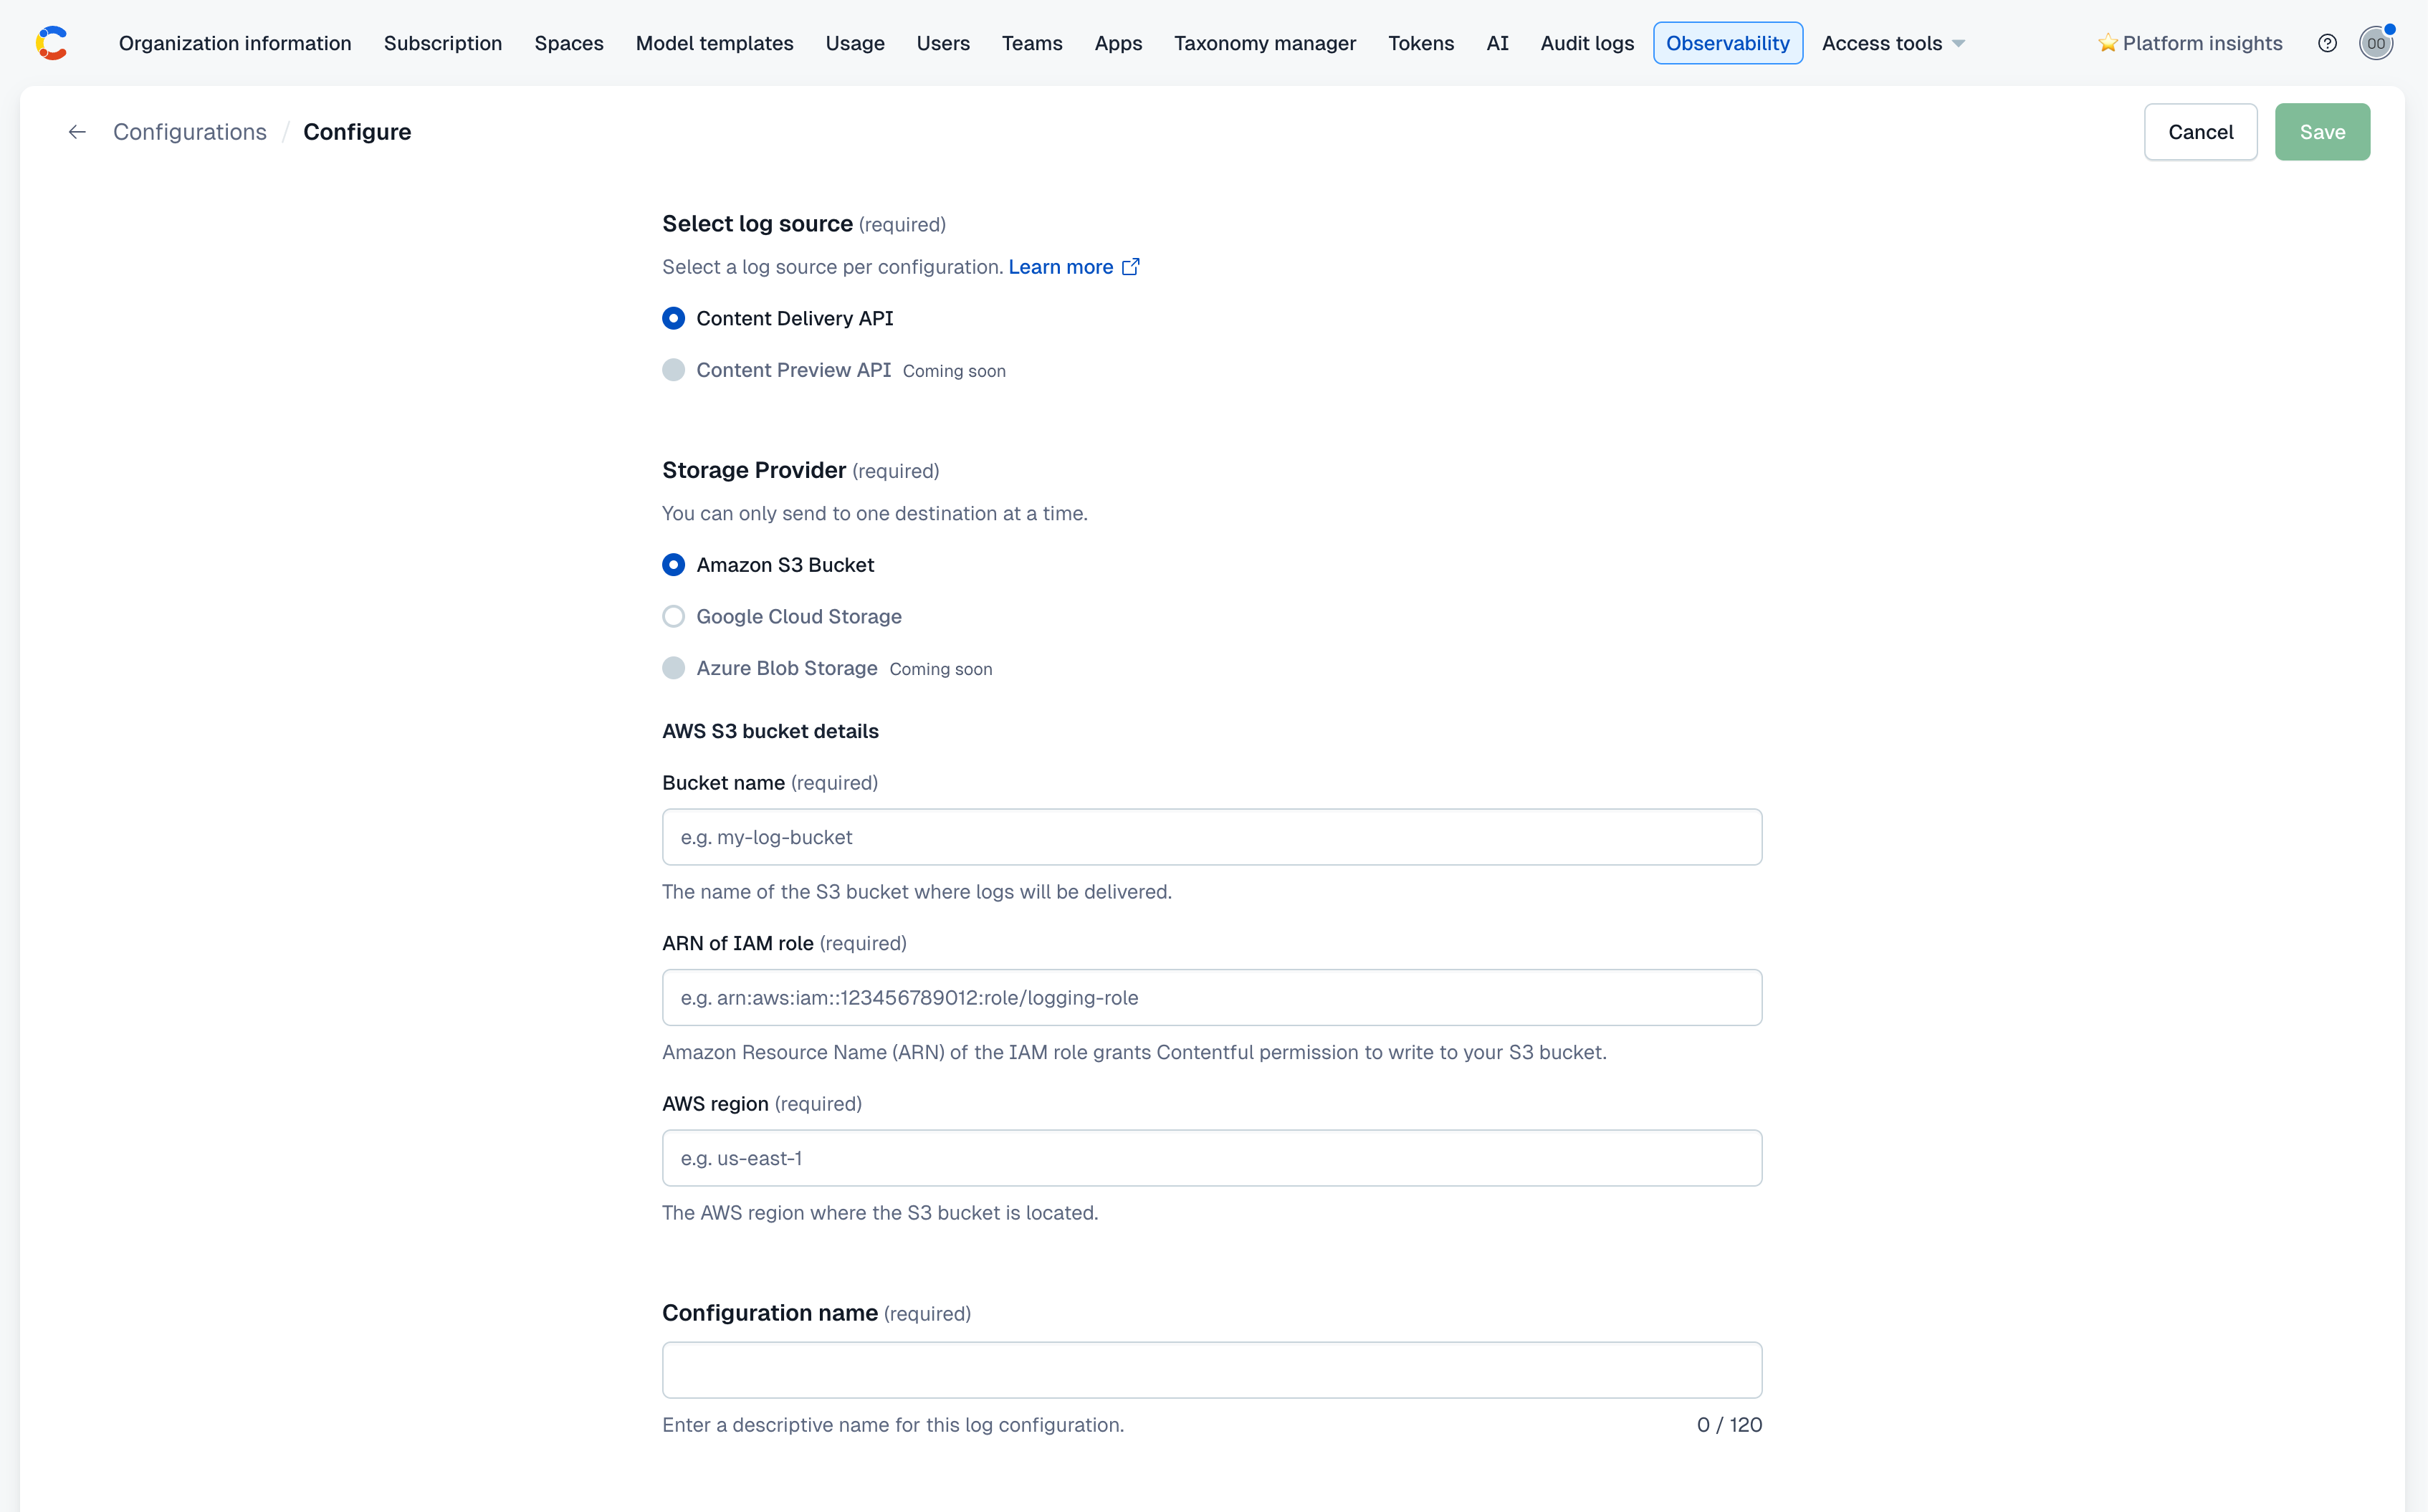
Task: Open the Users tab
Action: 943,43
